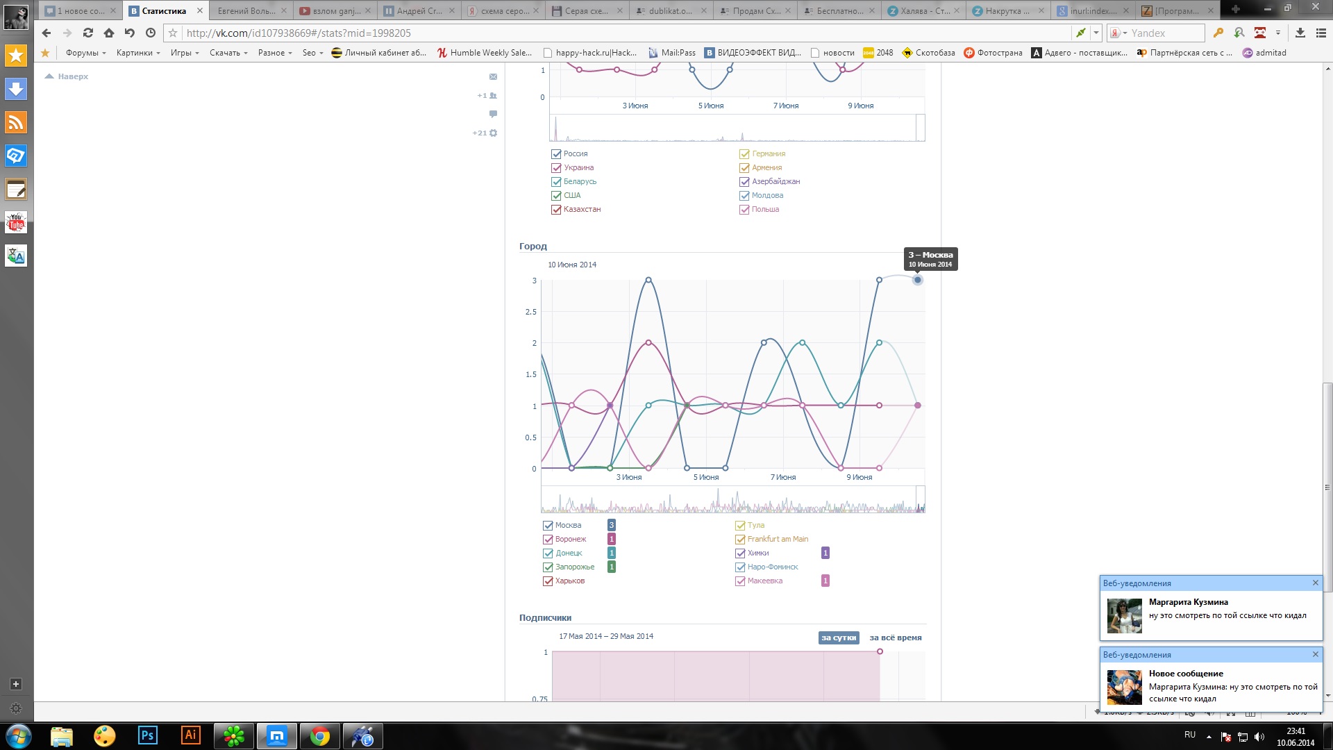Open the sidebar notes icon
The height and width of the screenshot is (750, 1333).
point(16,189)
